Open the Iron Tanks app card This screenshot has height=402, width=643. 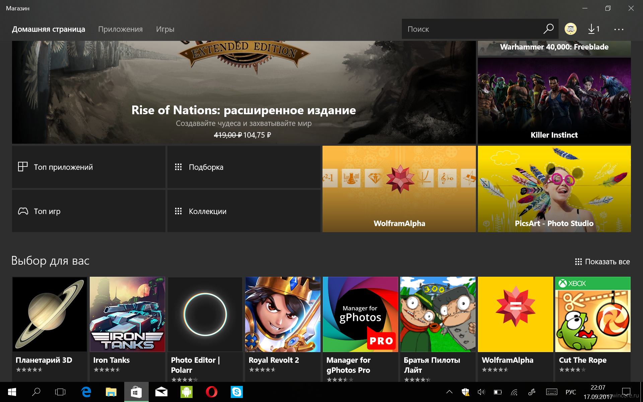click(x=127, y=329)
